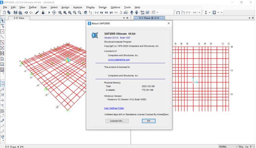Open the Analyze menu
Image resolution: width=256 pixels, height=148 pixels.
coord(77,7)
